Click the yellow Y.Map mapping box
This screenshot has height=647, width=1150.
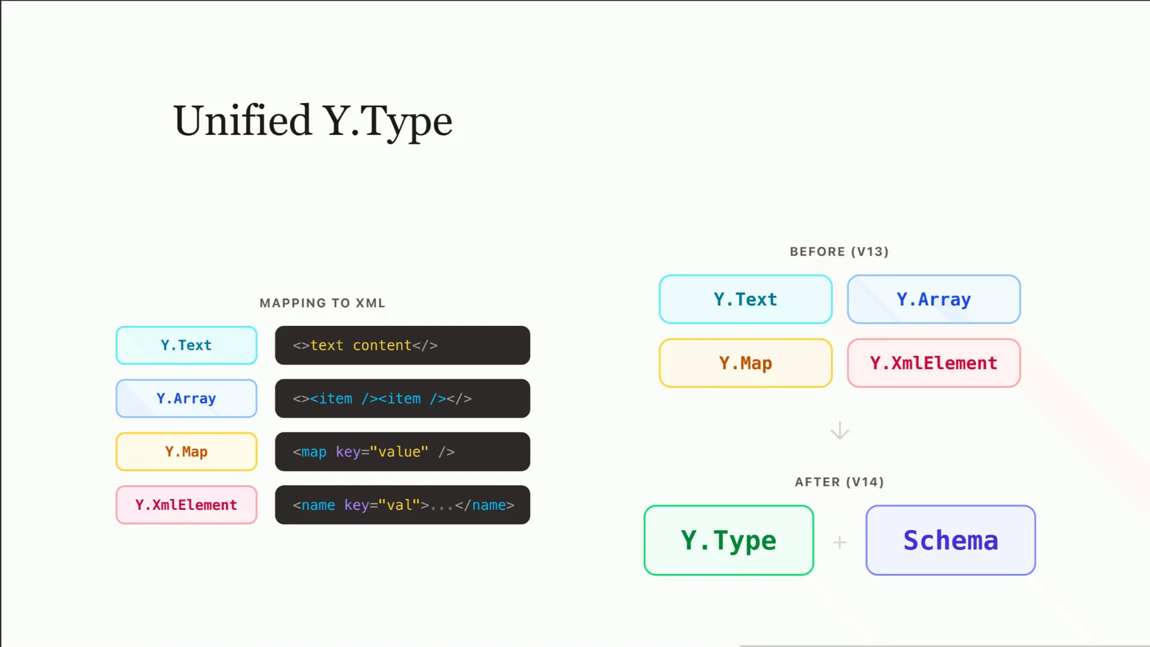(186, 452)
